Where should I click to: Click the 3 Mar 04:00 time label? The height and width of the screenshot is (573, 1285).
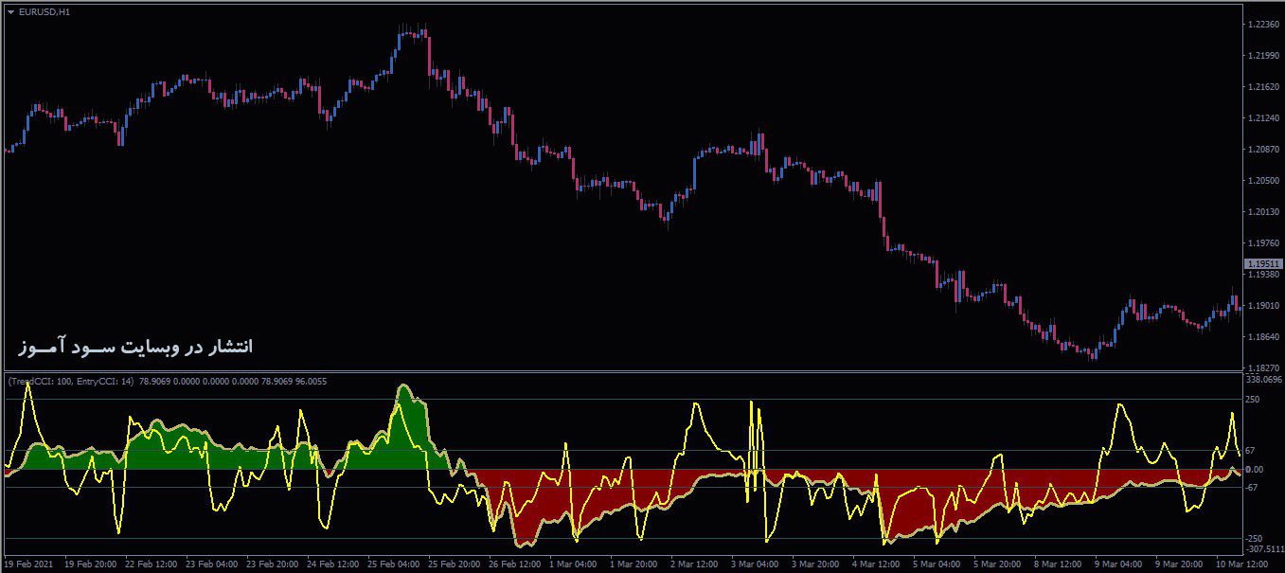pyautogui.click(x=757, y=564)
